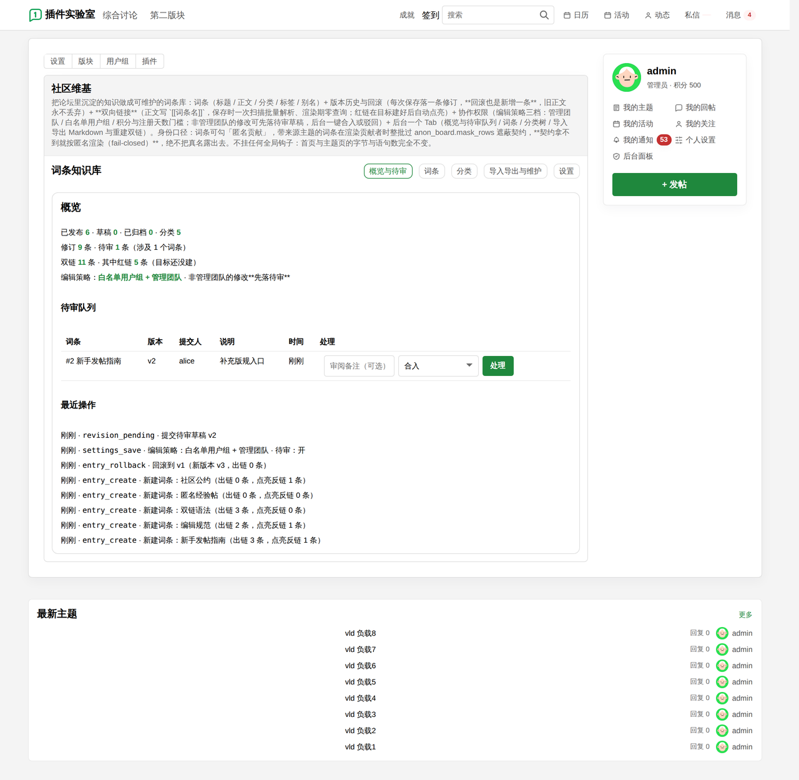
Task: Click the 我的关注 person icon
Action: click(679, 124)
